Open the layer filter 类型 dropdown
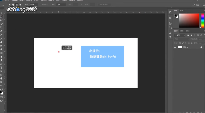Viewport: 205px width, 113px height. (179, 35)
